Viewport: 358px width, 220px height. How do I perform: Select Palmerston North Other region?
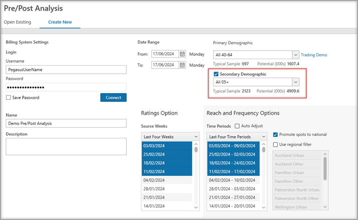tap(297, 198)
